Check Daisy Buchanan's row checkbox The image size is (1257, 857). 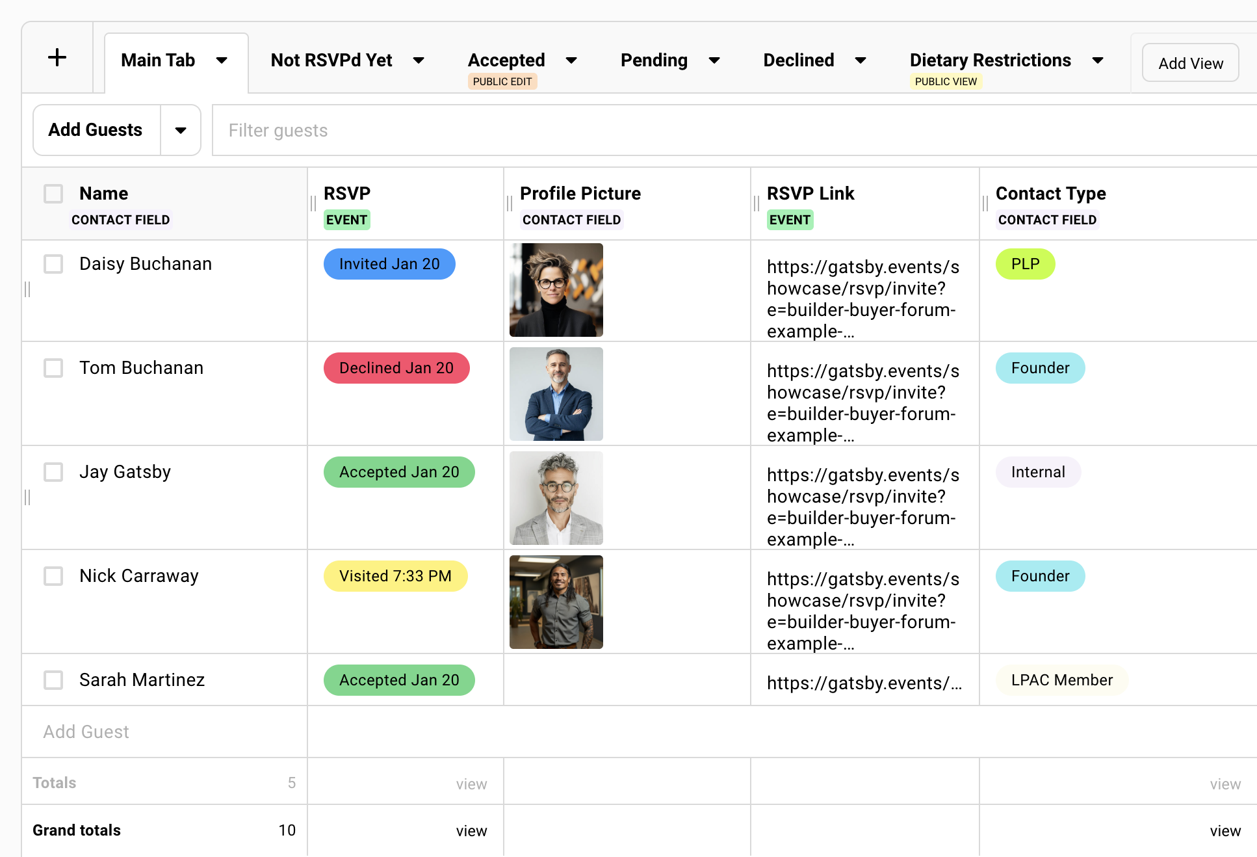(53, 264)
